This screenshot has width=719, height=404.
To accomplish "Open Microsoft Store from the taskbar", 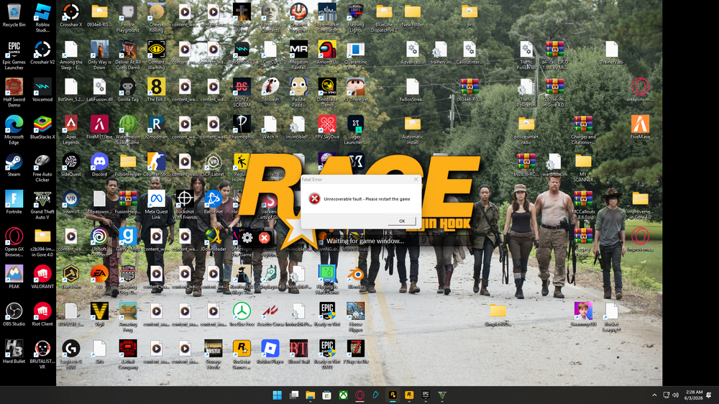I will point(326,395).
